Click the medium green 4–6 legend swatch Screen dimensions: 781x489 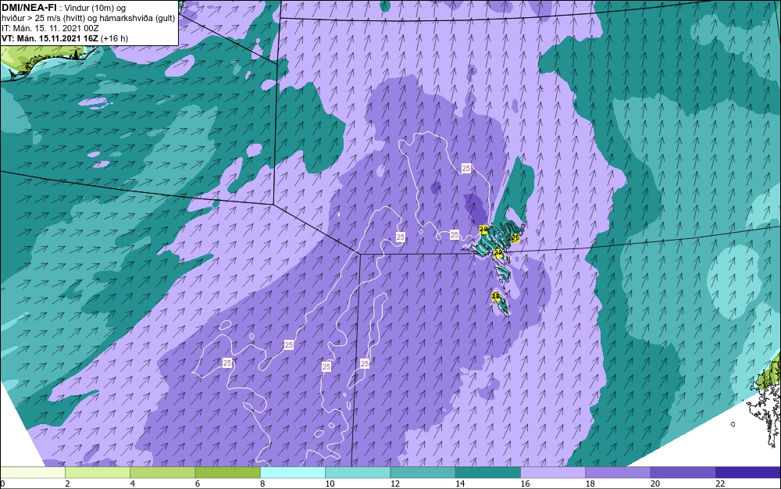163,473
